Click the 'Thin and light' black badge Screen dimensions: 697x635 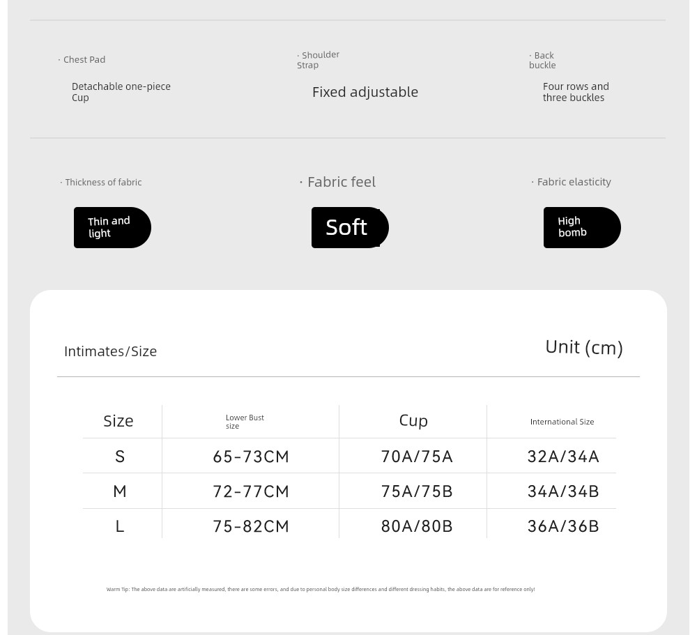[112, 227]
